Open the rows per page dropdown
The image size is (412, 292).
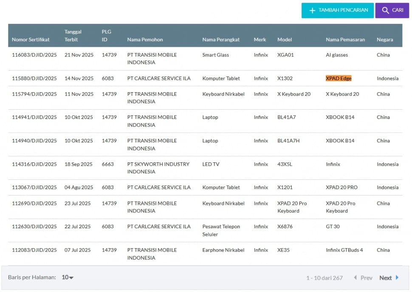click(68, 278)
